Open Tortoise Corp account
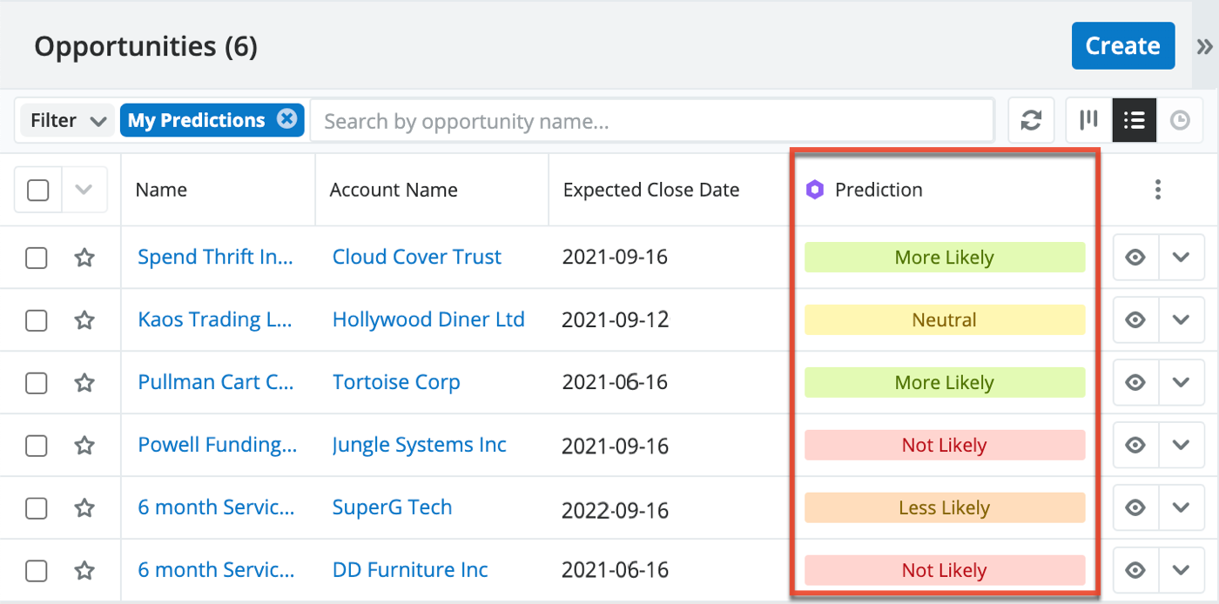 (x=396, y=382)
